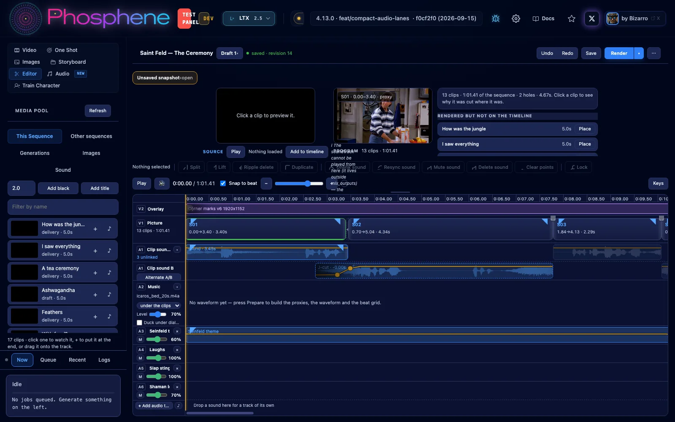Expand the 'under the clips' music placement dropdown
675x422 pixels.
pos(159,306)
